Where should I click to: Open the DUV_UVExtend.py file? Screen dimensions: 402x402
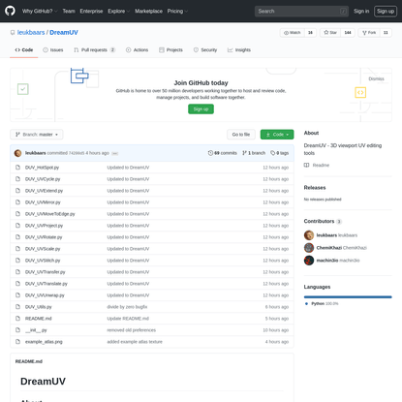44,191
